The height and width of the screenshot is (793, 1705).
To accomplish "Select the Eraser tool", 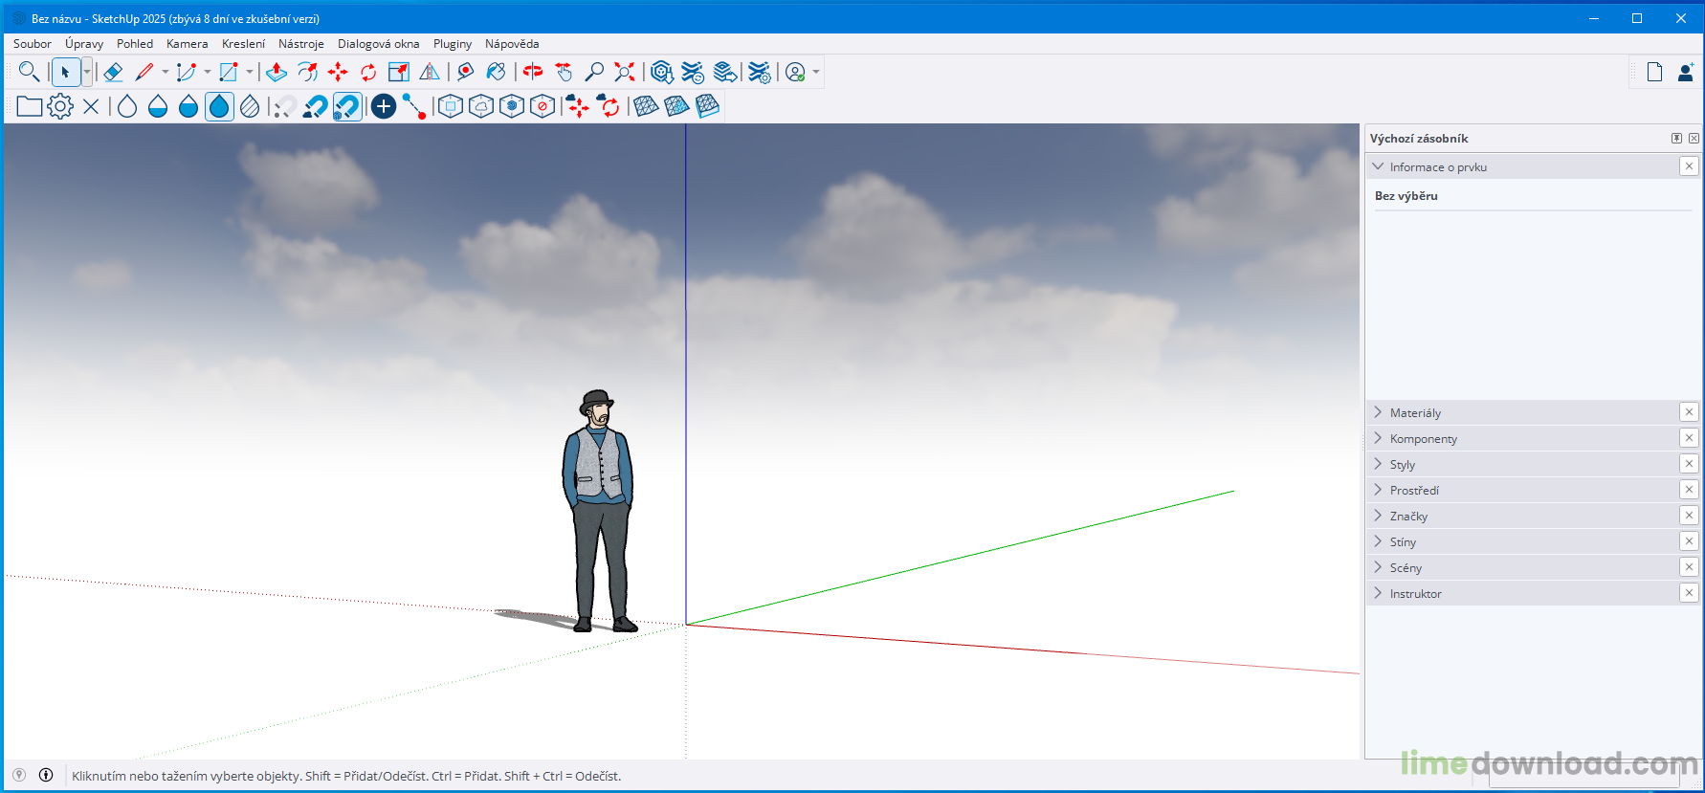I will pyautogui.click(x=113, y=72).
